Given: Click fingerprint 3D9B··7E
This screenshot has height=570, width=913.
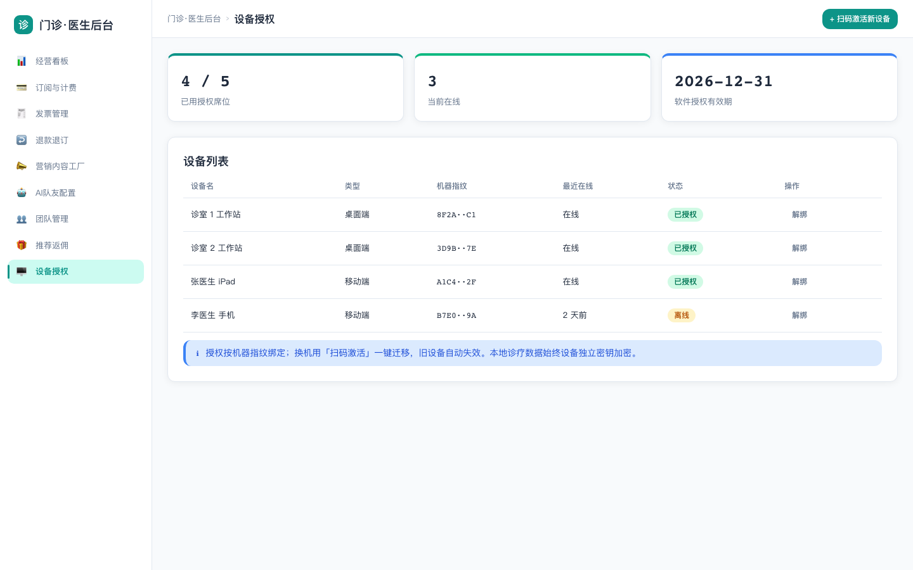Looking at the screenshot, I should 456,248.
